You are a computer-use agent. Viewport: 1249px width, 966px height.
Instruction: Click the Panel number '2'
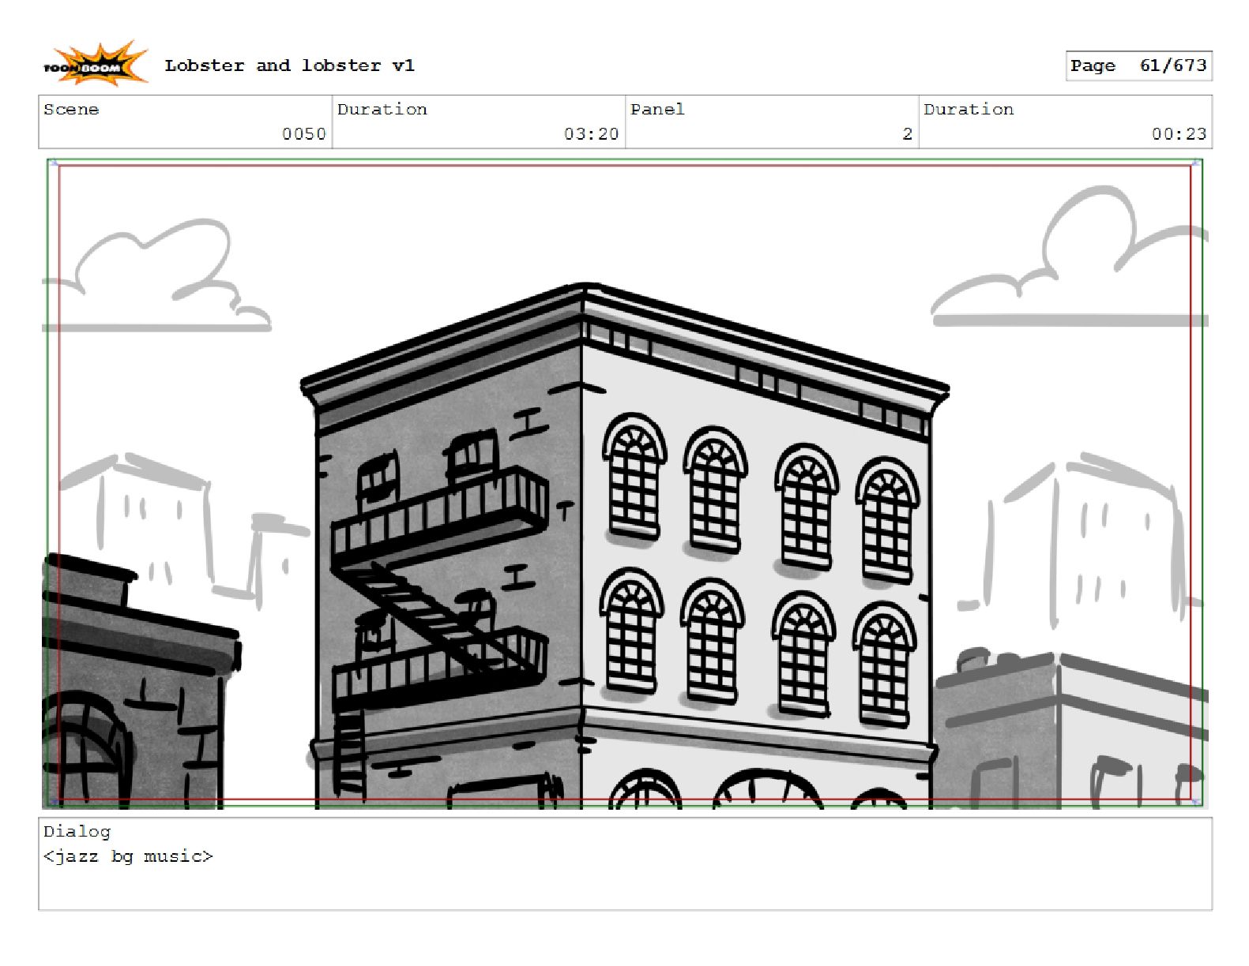907,134
